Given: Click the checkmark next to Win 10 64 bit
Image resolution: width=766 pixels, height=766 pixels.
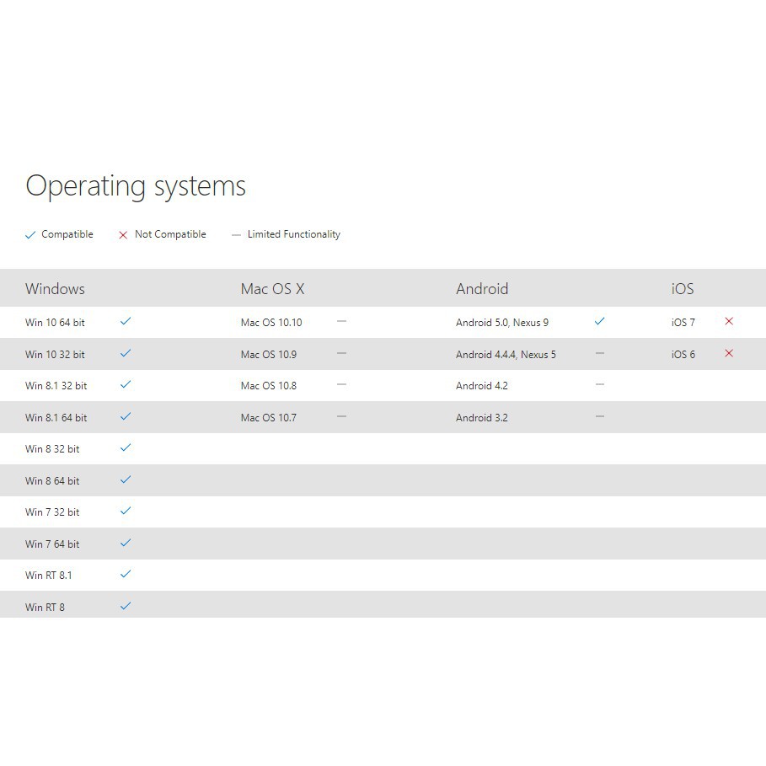Looking at the screenshot, I should [126, 321].
